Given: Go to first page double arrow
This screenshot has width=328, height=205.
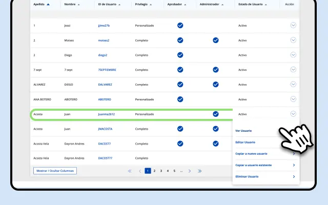Looking at the screenshot, I should (x=130, y=171).
